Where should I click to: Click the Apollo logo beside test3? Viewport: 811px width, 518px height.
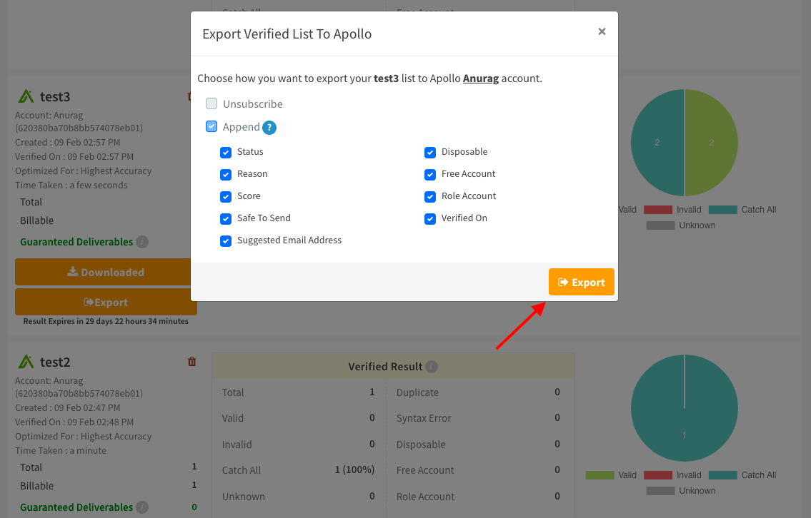26,96
